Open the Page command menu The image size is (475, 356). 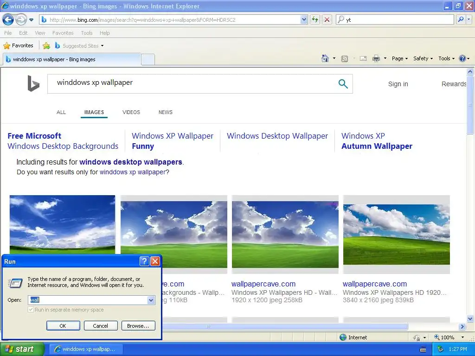[399, 58]
